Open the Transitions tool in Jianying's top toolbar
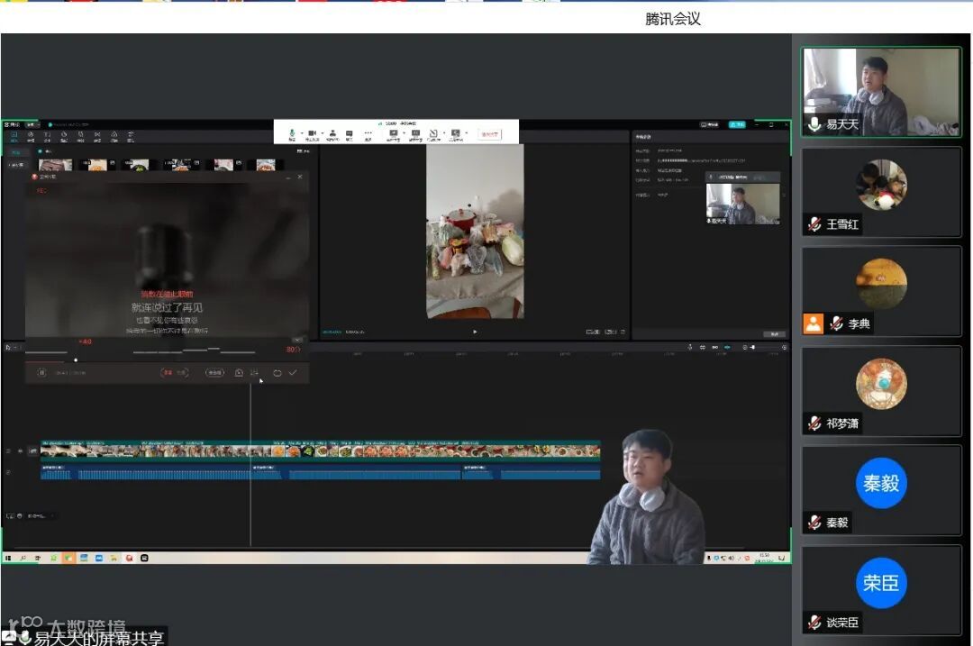This screenshot has height=646, width=973. pos(97,137)
